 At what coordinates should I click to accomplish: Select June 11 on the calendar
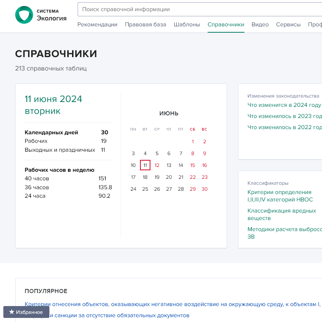point(145,165)
